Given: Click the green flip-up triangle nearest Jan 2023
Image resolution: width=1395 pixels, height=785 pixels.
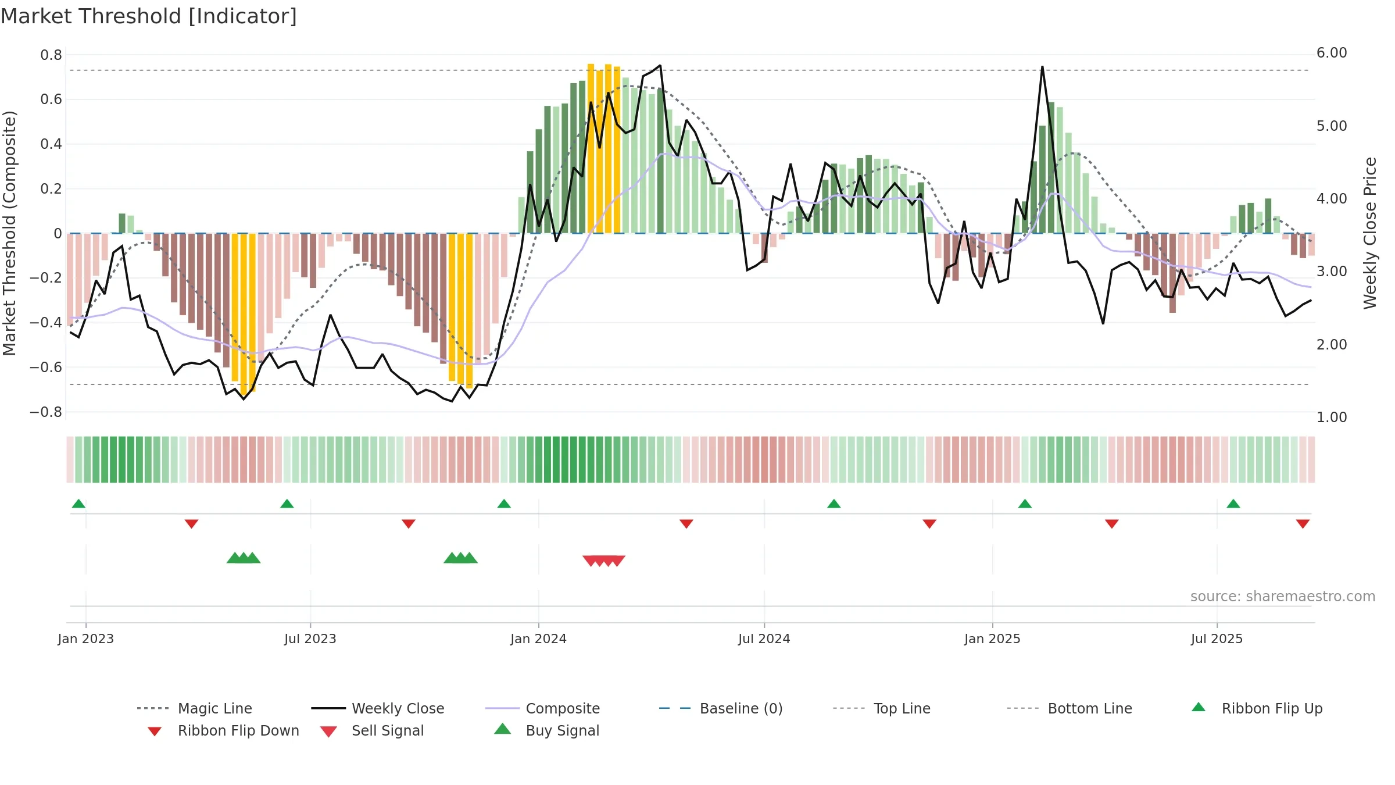Looking at the screenshot, I should pyautogui.click(x=78, y=504).
